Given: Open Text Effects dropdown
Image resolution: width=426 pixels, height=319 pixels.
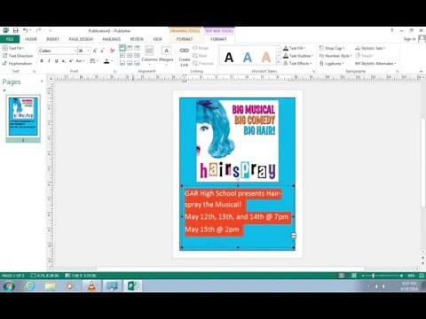Looking at the screenshot, I should pyautogui.click(x=297, y=63).
